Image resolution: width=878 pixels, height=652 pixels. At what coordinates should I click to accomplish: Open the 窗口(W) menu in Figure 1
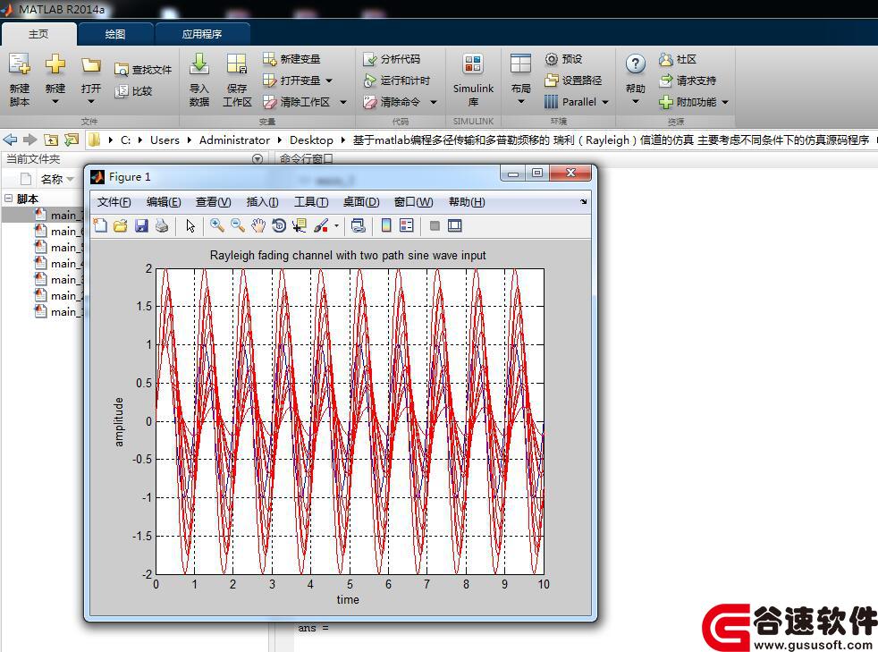tap(413, 201)
